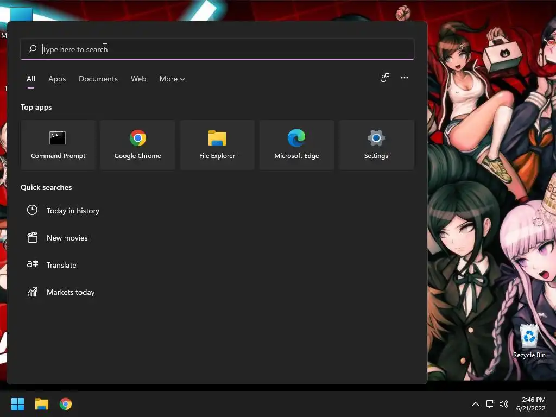Screen dimensions: 556x417
Task: Show hidden tray icons chevron
Action: (x=476, y=404)
